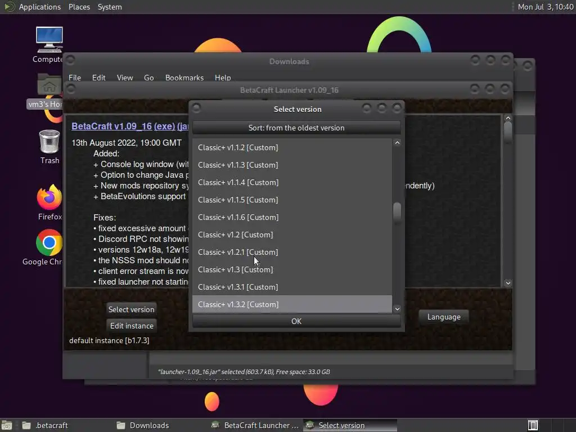The image size is (576, 432).
Task: Select Classic+ v1.3.2 [Custom]
Action: (x=292, y=304)
